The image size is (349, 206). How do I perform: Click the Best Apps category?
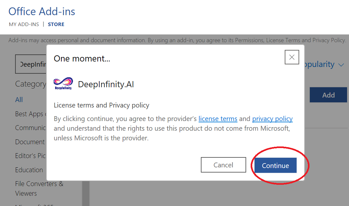(31, 114)
